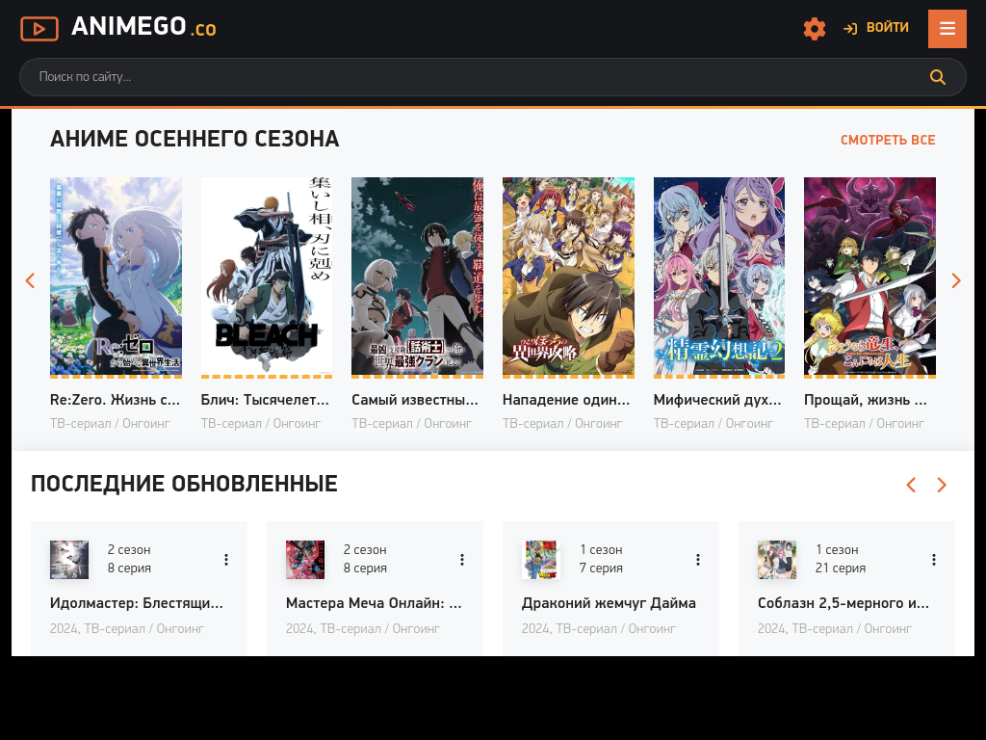Click the Мастера Меча Онлайн: ... title

pos(374,603)
